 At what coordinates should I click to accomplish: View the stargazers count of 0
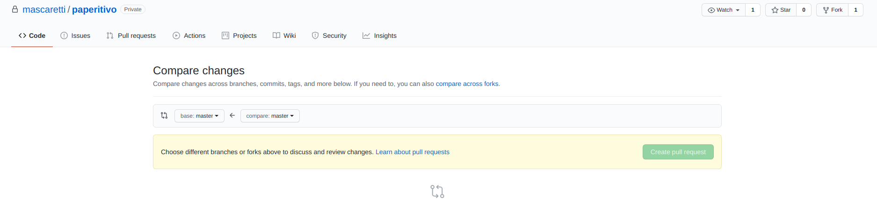804,10
